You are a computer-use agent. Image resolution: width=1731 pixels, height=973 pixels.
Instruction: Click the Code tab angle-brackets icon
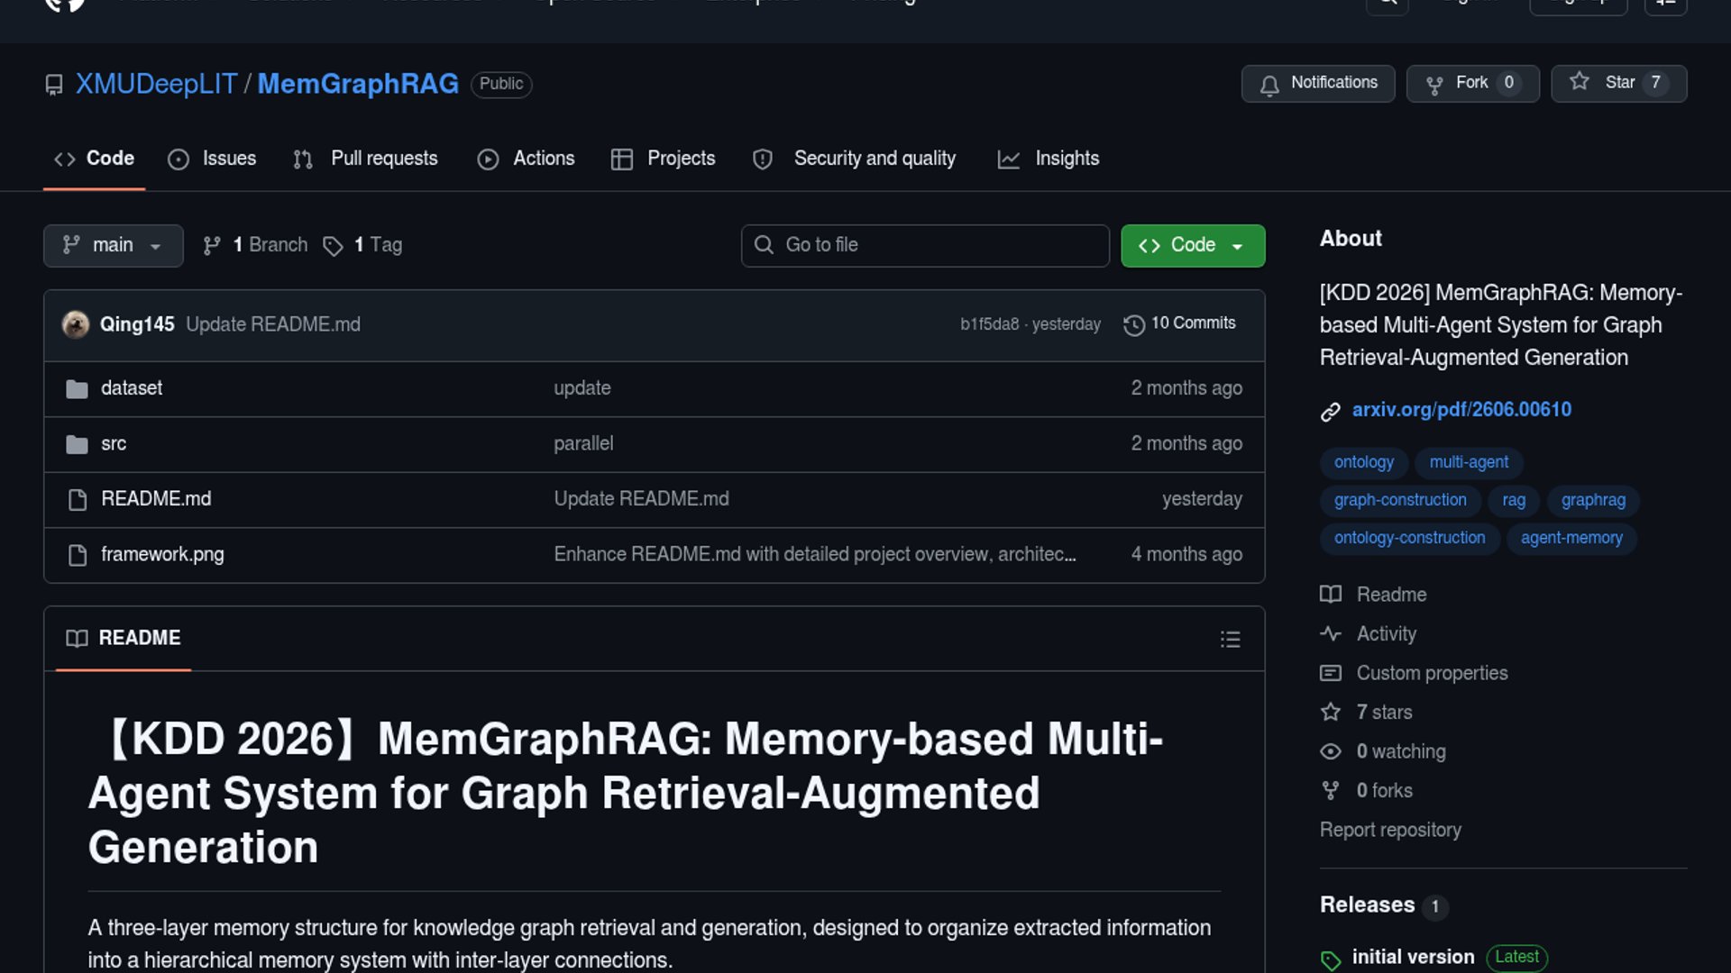pyautogui.click(x=65, y=159)
